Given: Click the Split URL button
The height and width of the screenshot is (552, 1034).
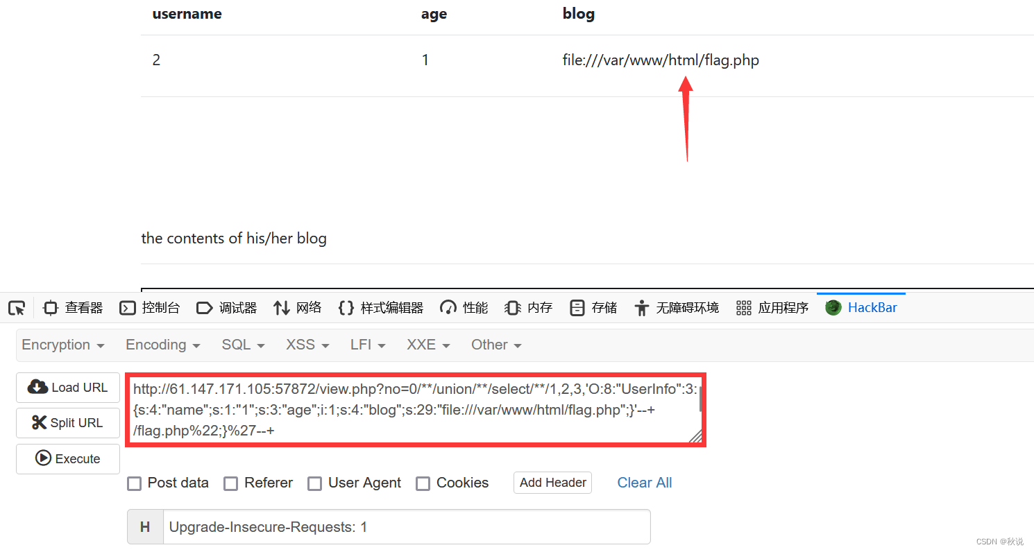Looking at the screenshot, I should tap(68, 423).
